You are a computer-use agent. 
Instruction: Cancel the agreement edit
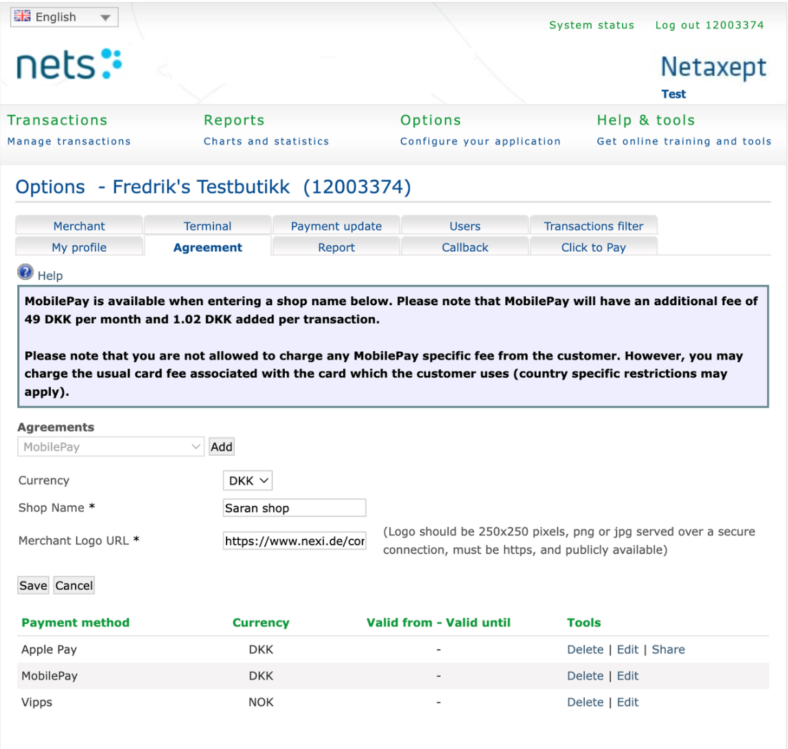pyautogui.click(x=74, y=585)
